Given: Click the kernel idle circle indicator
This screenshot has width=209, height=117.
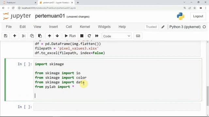Looking at the screenshot, I should pos(204,27).
